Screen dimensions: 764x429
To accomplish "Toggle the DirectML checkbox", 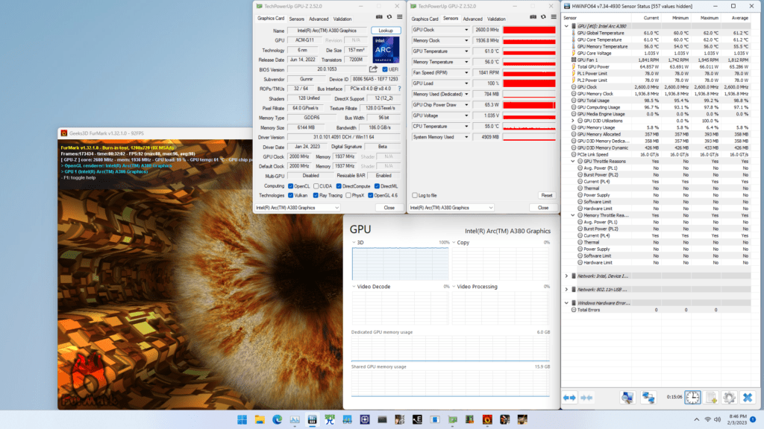I will pos(377,185).
